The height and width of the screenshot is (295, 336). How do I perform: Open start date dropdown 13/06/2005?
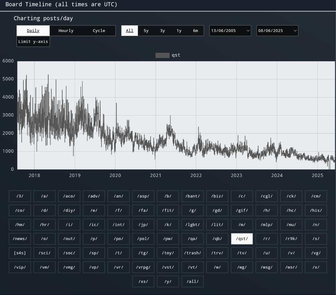pos(230,31)
